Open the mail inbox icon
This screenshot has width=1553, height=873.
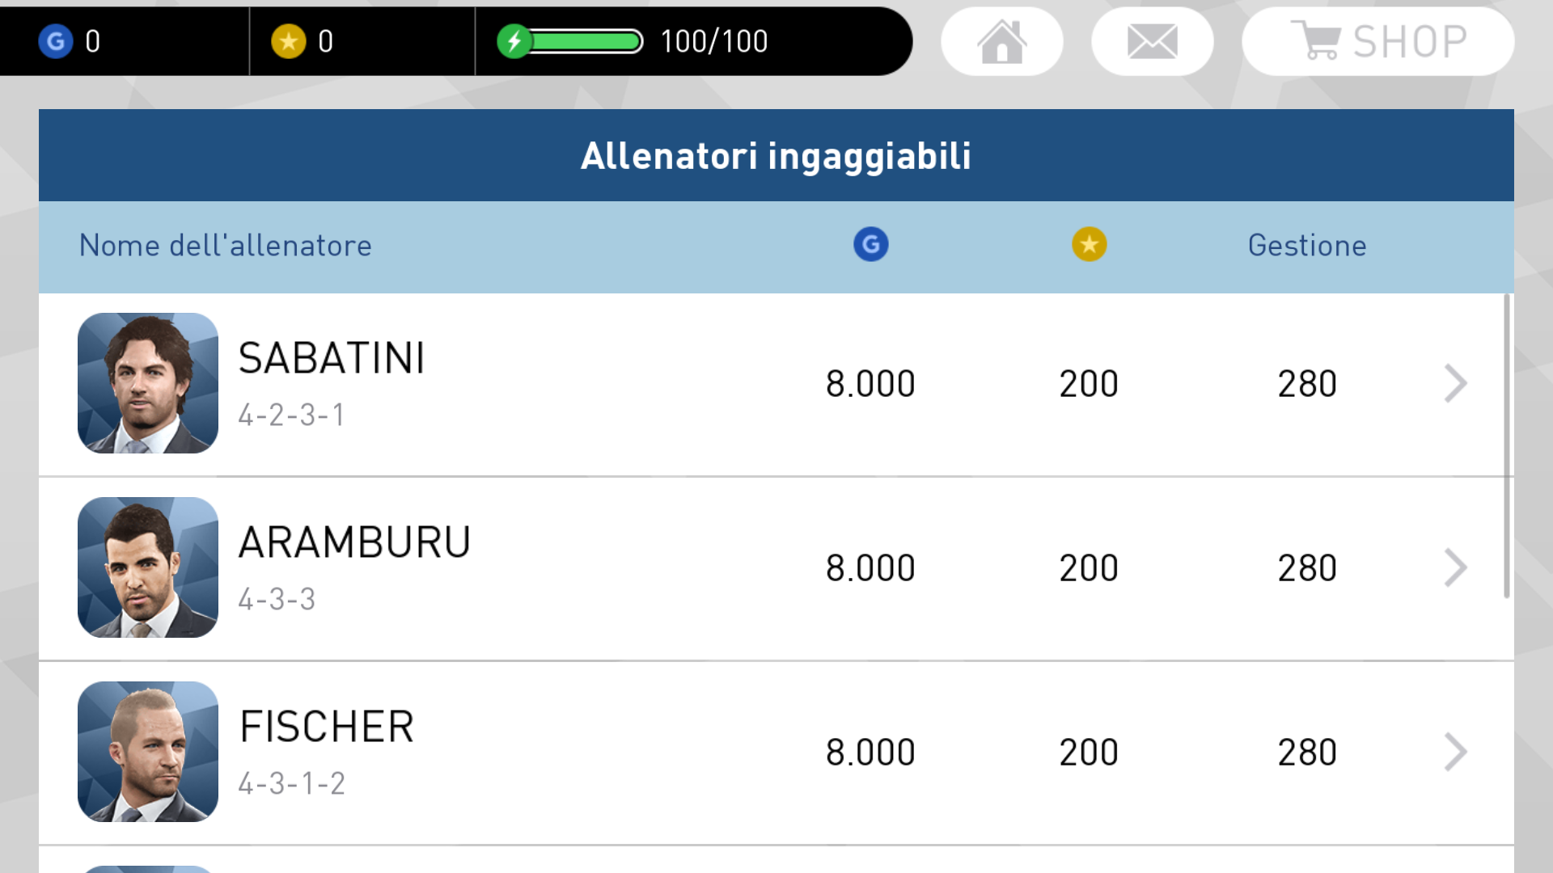coord(1152,41)
